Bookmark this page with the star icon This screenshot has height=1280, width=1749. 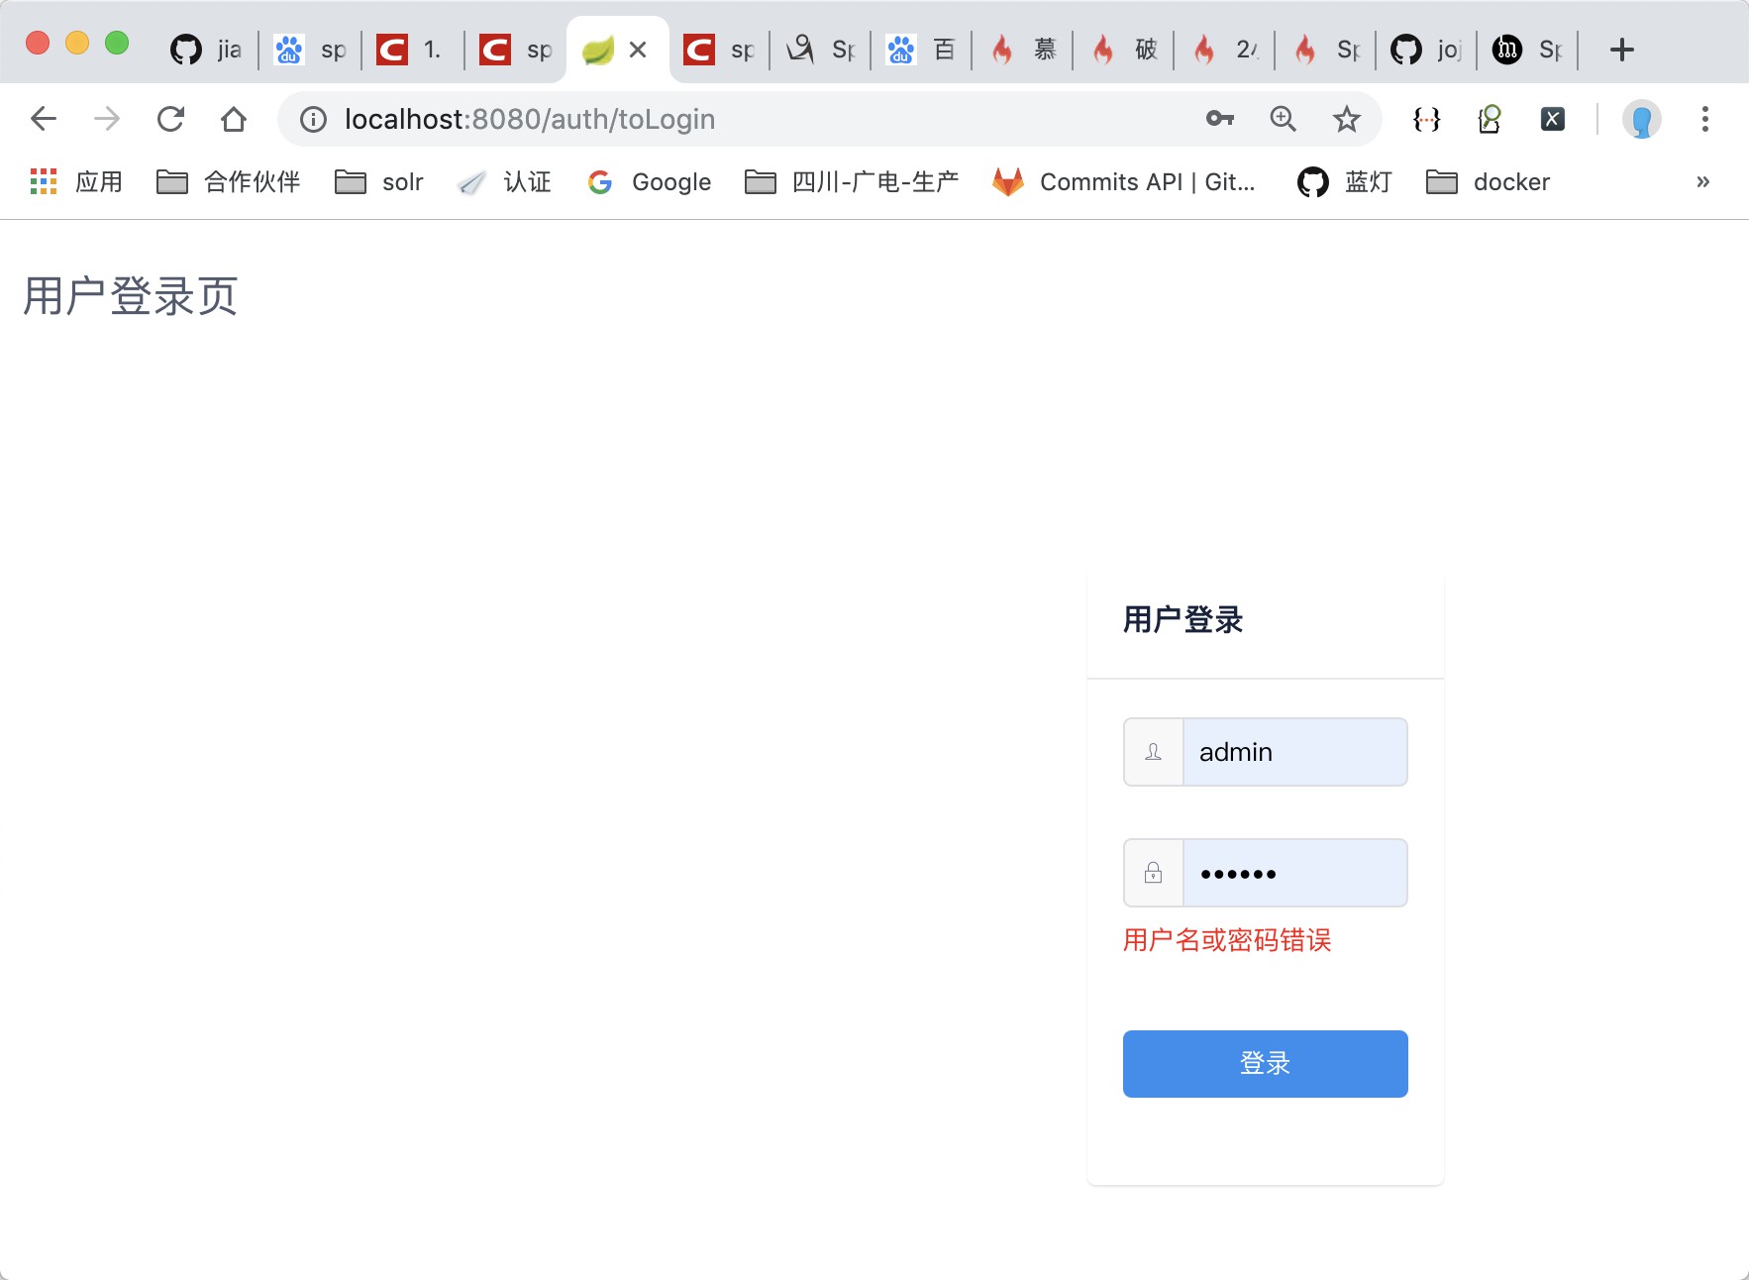pos(1346,119)
